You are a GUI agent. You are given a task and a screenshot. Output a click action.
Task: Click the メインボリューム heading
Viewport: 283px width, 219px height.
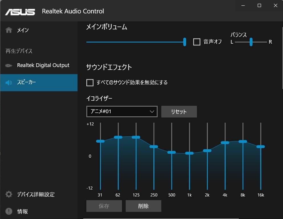pos(107,27)
